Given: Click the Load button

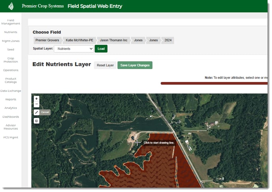Looking at the screenshot, I should point(101,49).
